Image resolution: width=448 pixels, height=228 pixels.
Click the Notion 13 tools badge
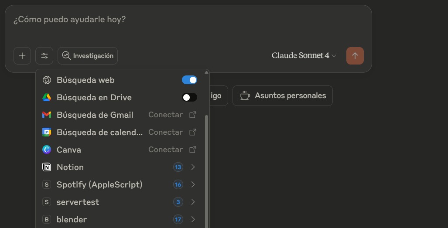click(x=178, y=167)
